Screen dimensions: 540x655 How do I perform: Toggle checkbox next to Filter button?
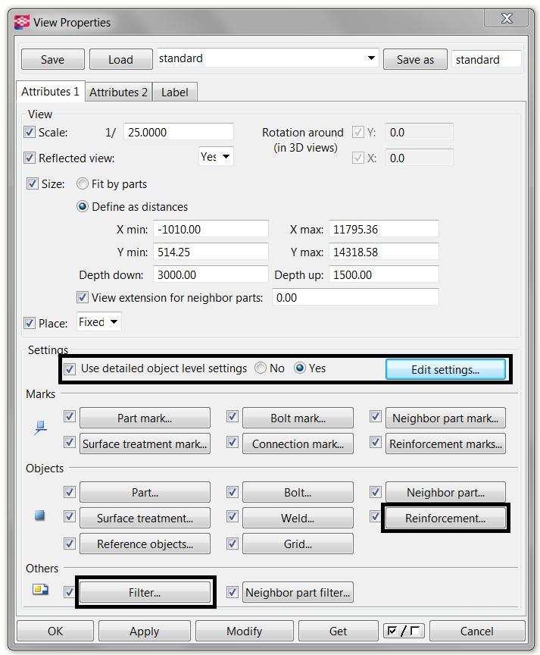point(69,592)
